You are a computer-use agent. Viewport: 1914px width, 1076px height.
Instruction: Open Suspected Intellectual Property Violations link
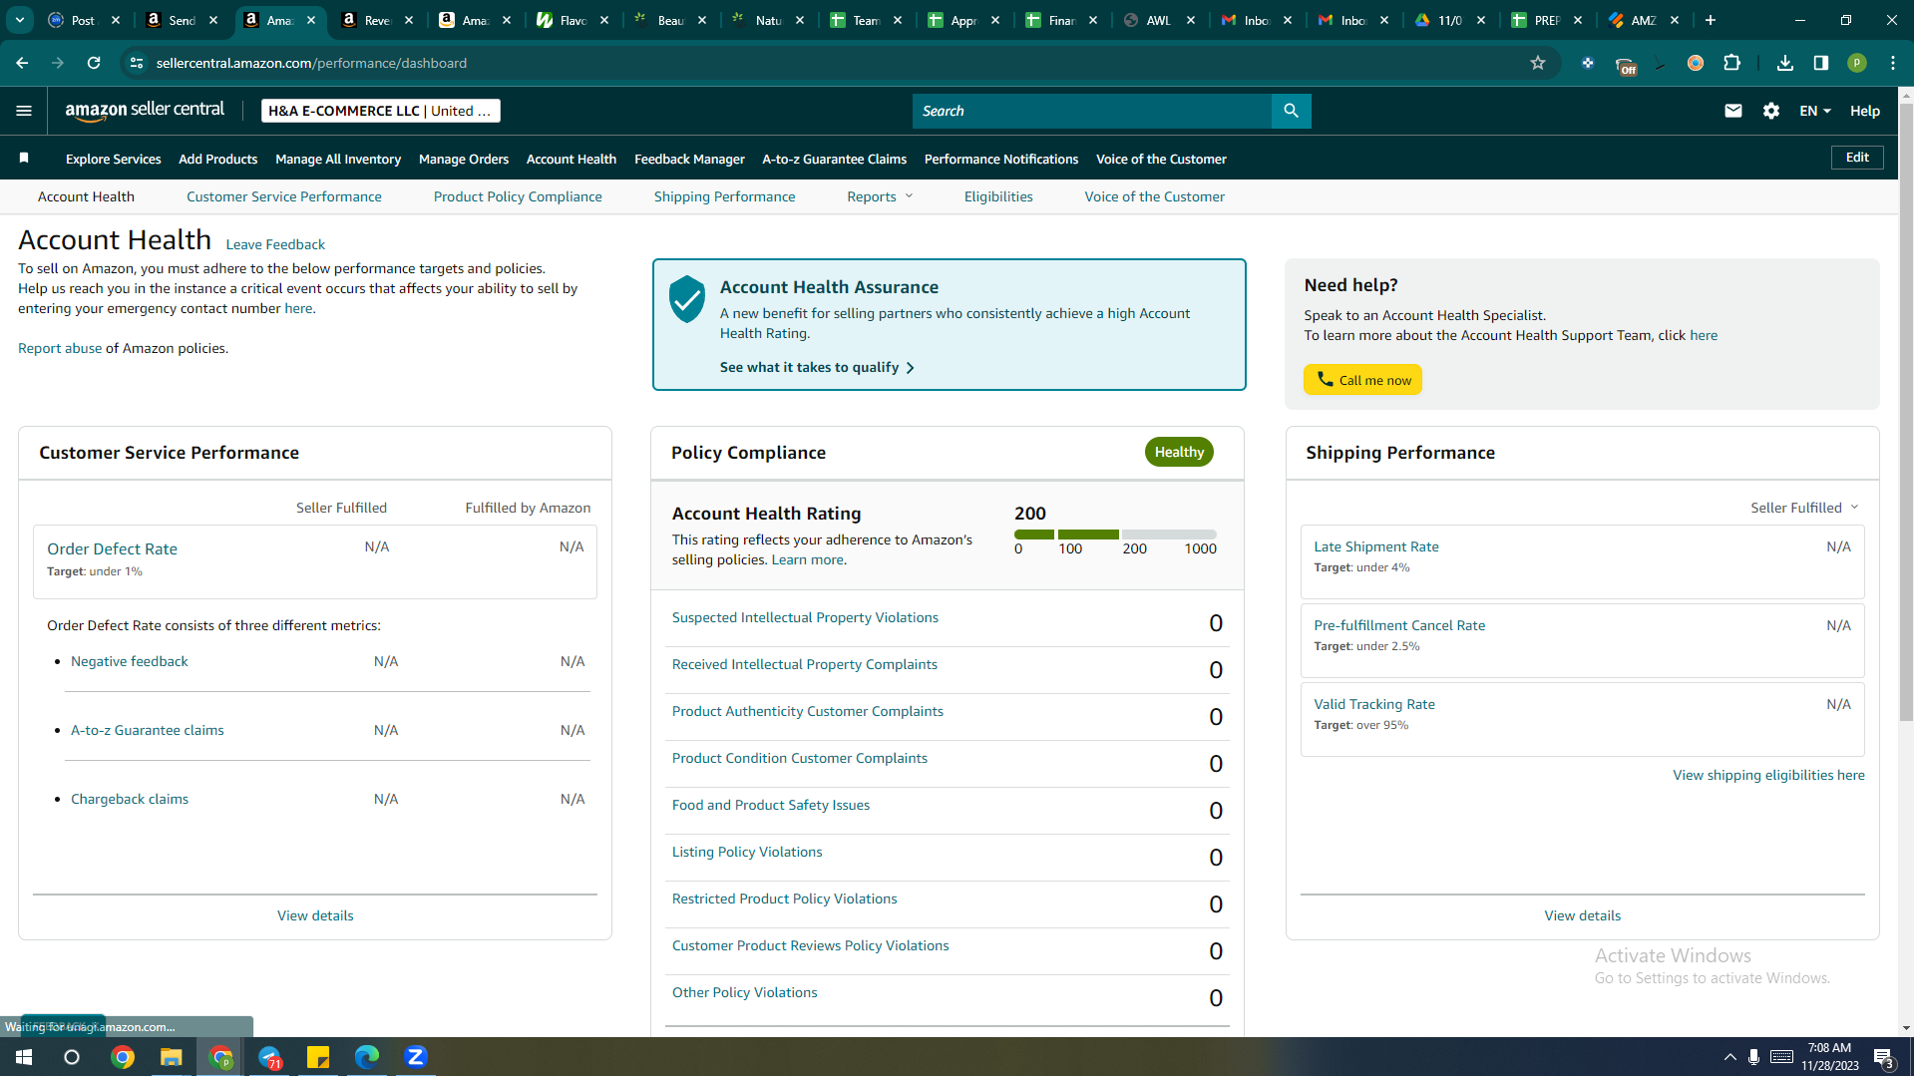pyautogui.click(x=805, y=617)
